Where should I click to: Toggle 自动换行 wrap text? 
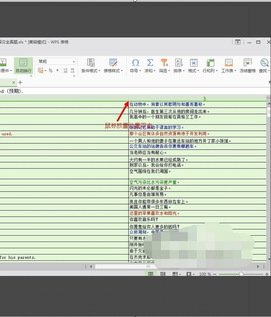tap(24, 66)
